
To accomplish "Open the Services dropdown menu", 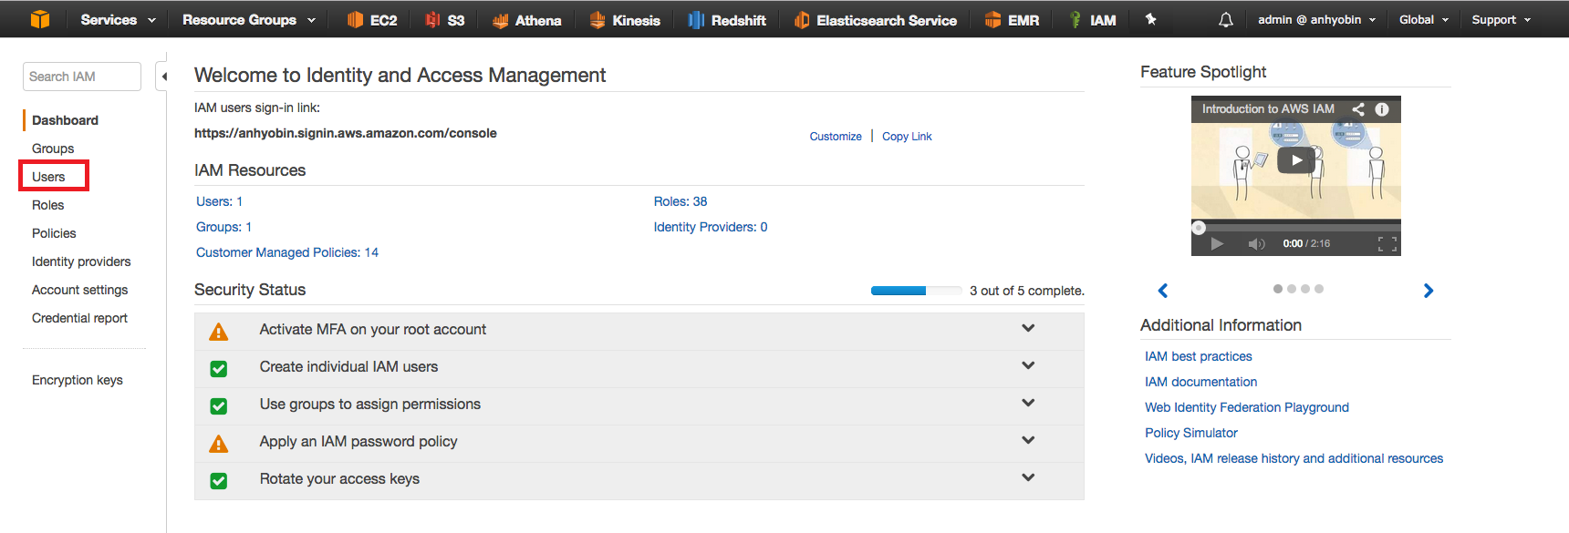I will (x=118, y=20).
